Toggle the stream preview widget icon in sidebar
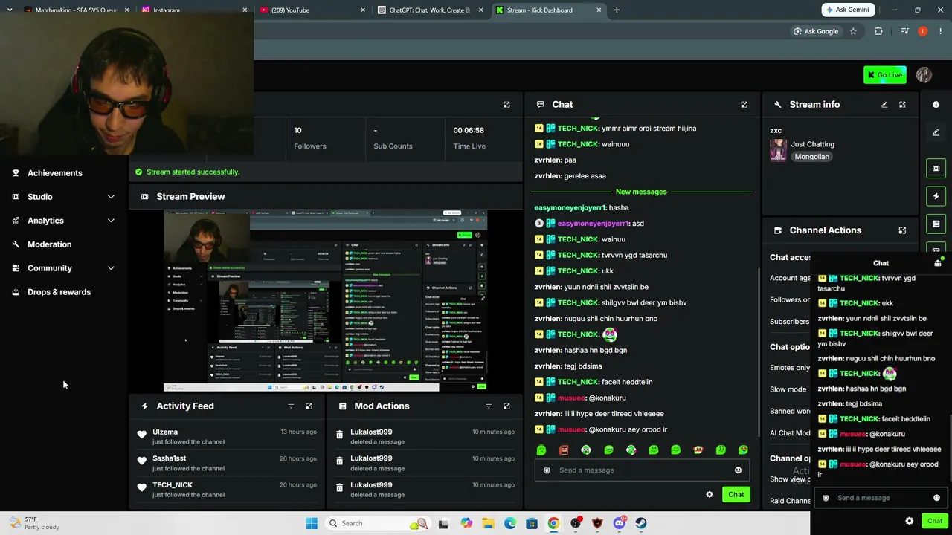952x535 pixels. [x=936, y=168]
